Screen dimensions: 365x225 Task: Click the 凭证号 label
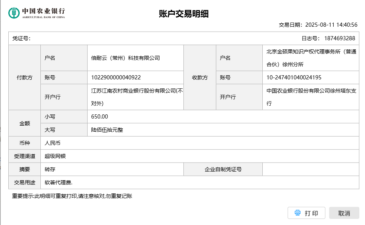tap(21, 38)
